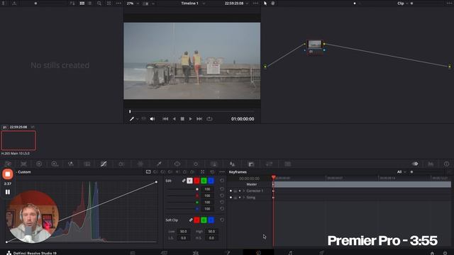Activate the viewer qualifier picker tool
Image resolution: width=454 pixels, height=255 pixels.
coord(132,119)
